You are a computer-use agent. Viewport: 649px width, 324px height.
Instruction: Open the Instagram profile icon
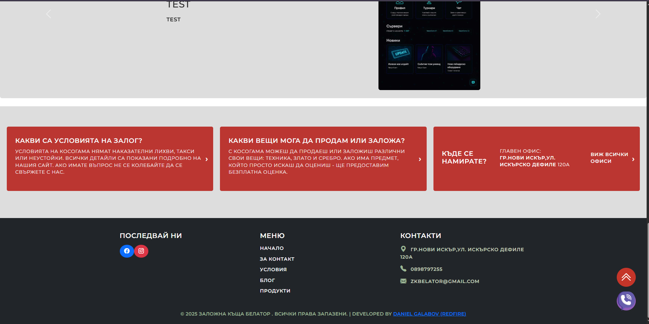(x=141, y=251)
